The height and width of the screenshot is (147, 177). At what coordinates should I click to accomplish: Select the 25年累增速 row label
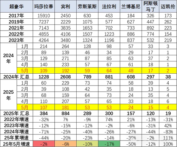(x=16, y=138)
